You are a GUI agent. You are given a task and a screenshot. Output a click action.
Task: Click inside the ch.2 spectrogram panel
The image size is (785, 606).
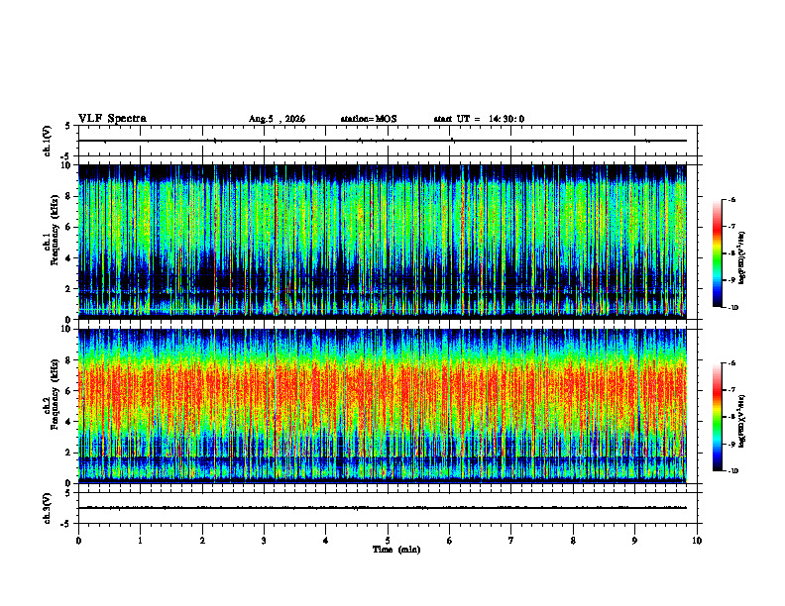pos(383,406)
